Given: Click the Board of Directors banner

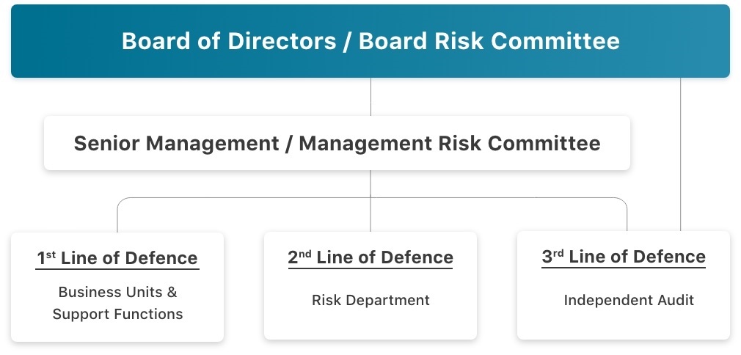Looking at the screenshot, I should pyautogui.click(x=370, y=41).
